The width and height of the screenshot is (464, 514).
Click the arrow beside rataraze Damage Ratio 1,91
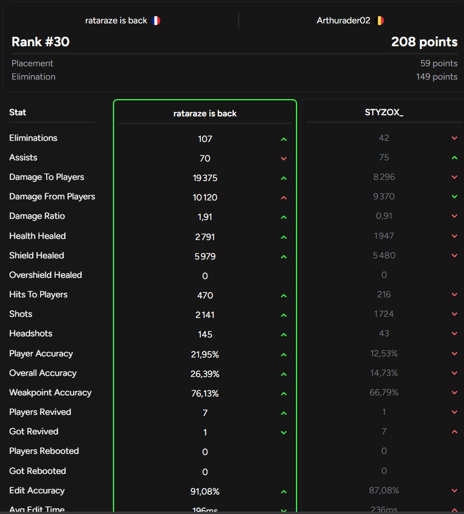point(284,217)
